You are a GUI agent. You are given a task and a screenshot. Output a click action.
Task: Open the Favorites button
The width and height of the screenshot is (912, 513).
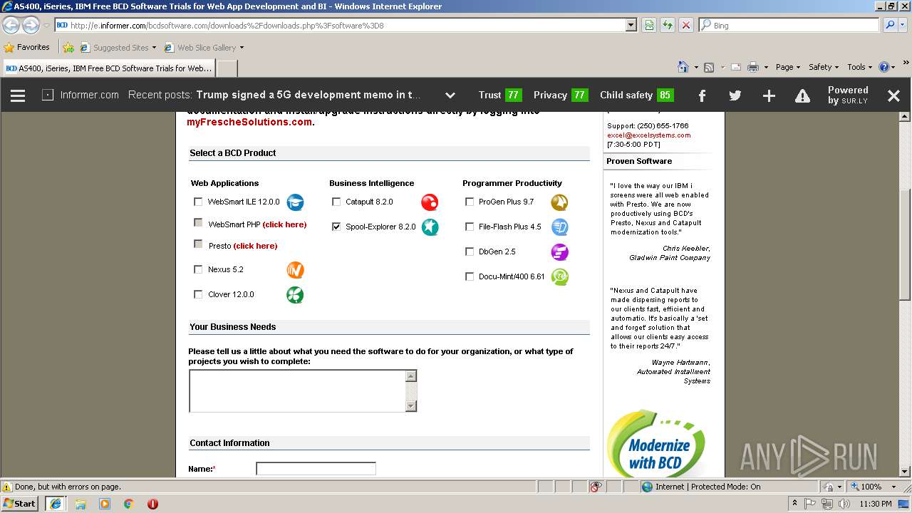pyautogui.click(x=27, y=48)
